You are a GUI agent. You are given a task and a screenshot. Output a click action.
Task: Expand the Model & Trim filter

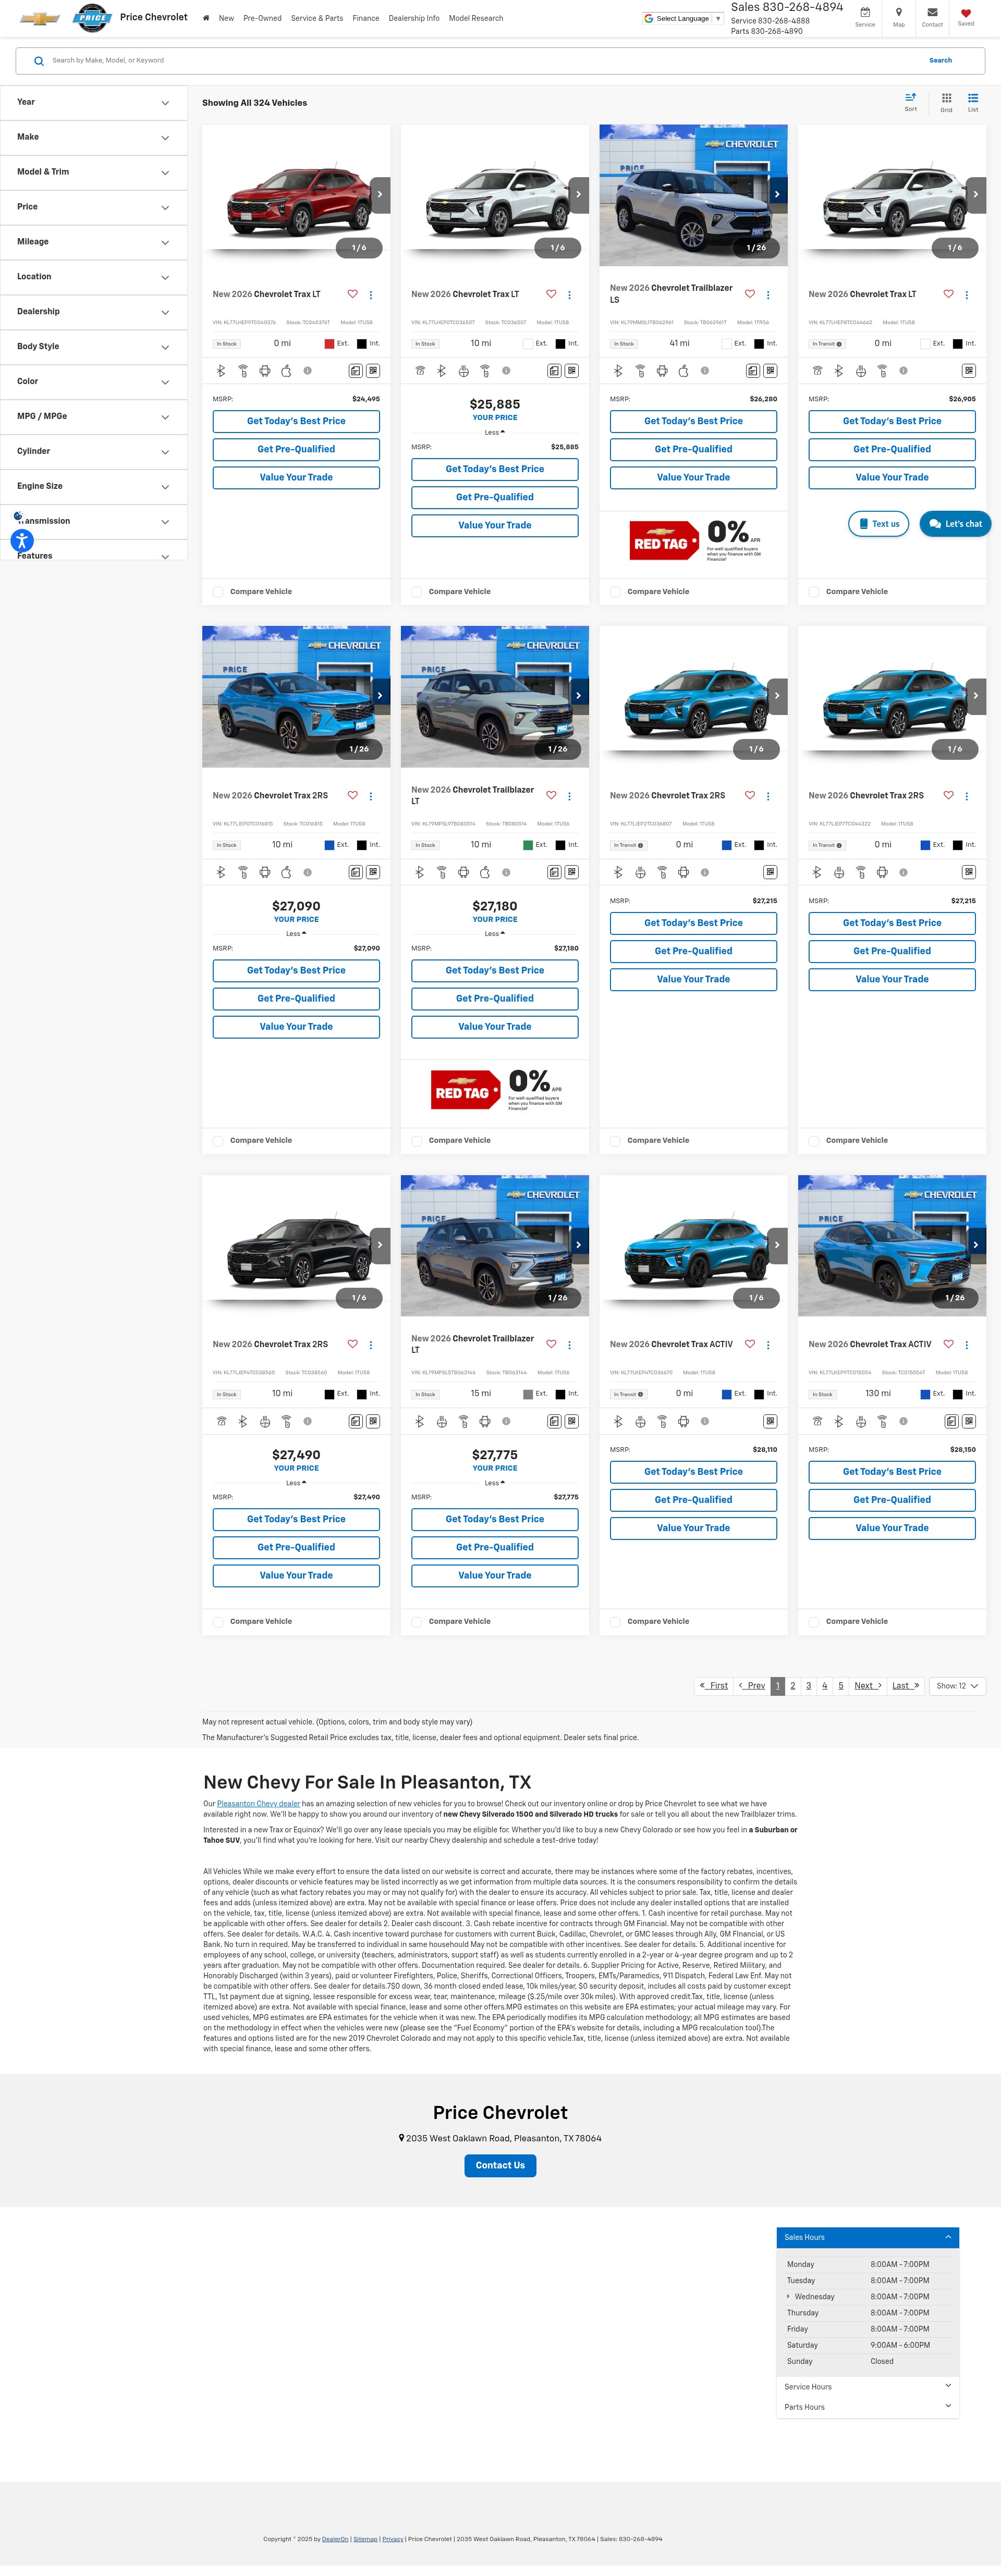(93, 173)
